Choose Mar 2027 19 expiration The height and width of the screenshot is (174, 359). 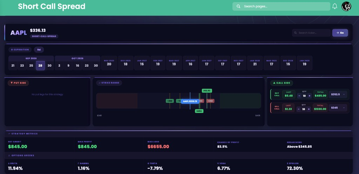tap(174, 63)
